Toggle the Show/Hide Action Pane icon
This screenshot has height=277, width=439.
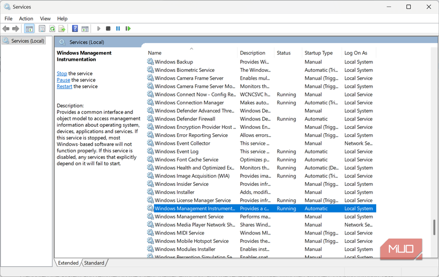tap(85, 29)
